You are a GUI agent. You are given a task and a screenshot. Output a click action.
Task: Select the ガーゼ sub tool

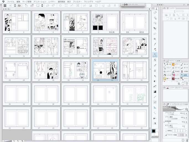tap(176, 68)
